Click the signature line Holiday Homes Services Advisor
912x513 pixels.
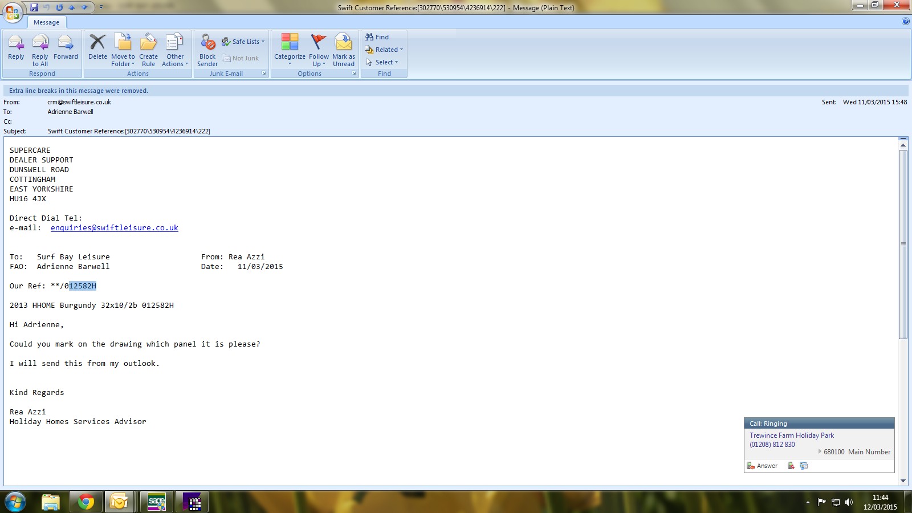pos(78,422)
